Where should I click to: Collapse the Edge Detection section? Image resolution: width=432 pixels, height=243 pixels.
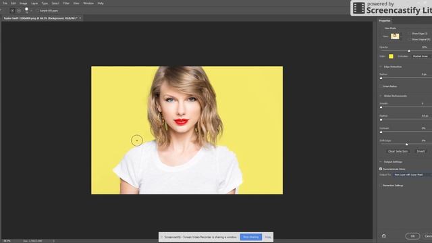pyautogui.click(x=381, y=67)
